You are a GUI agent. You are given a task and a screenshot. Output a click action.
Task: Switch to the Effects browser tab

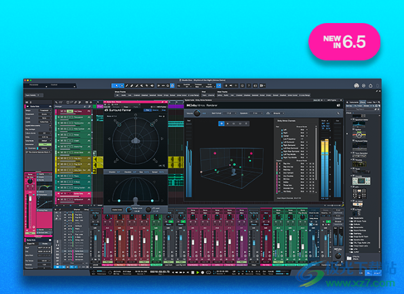[x=363, y=102]
